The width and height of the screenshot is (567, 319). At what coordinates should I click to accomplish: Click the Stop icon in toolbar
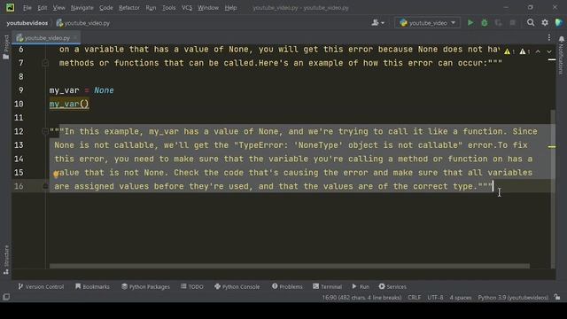click(512, 23)
